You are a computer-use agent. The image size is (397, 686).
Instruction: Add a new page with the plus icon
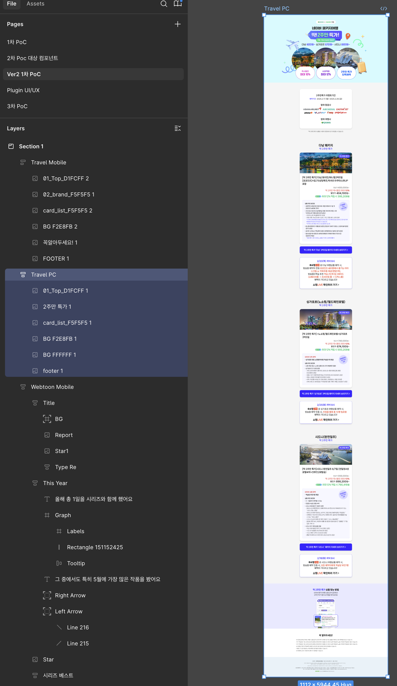177,24
